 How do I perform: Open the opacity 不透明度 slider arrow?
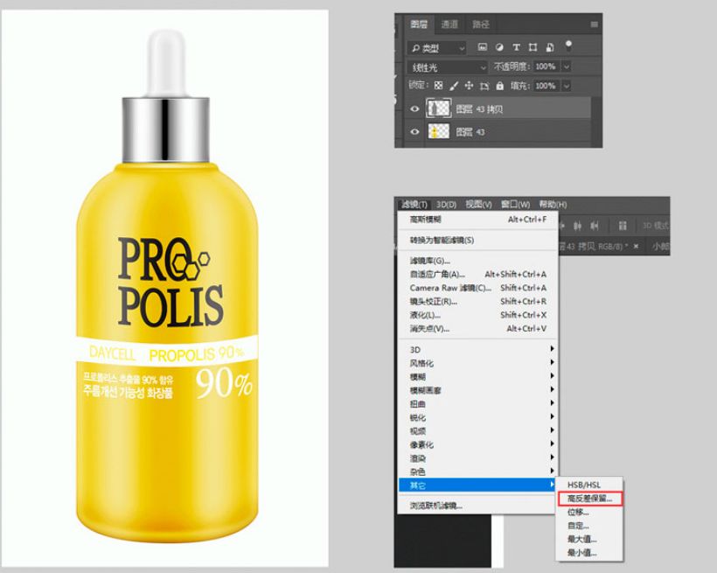coord(567,66)
